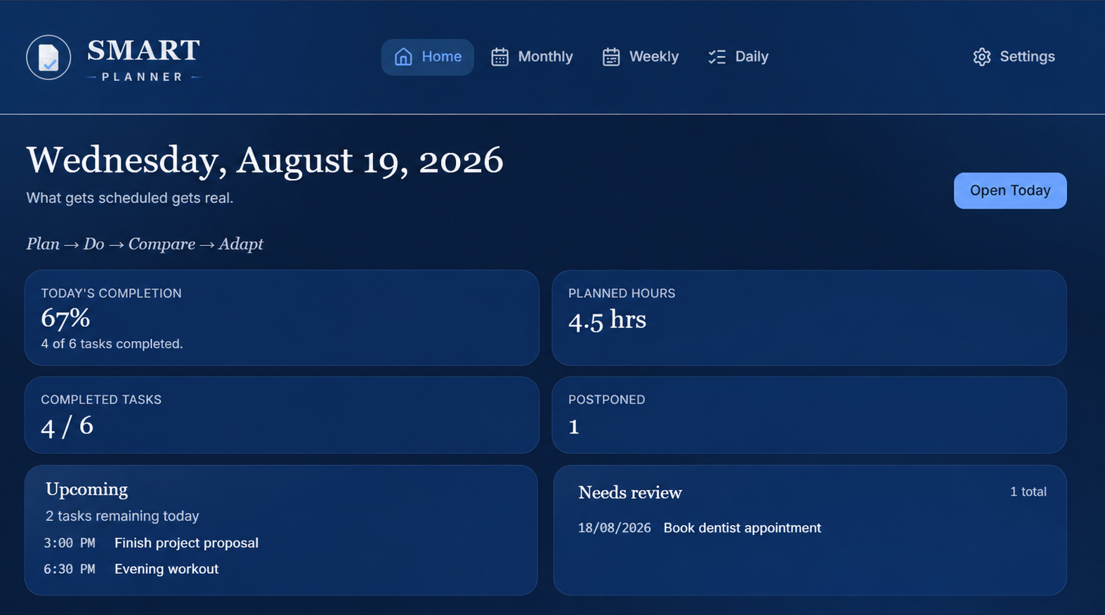Go to the Daily view
Screen dimensions: 1105x615
point(738,57)
